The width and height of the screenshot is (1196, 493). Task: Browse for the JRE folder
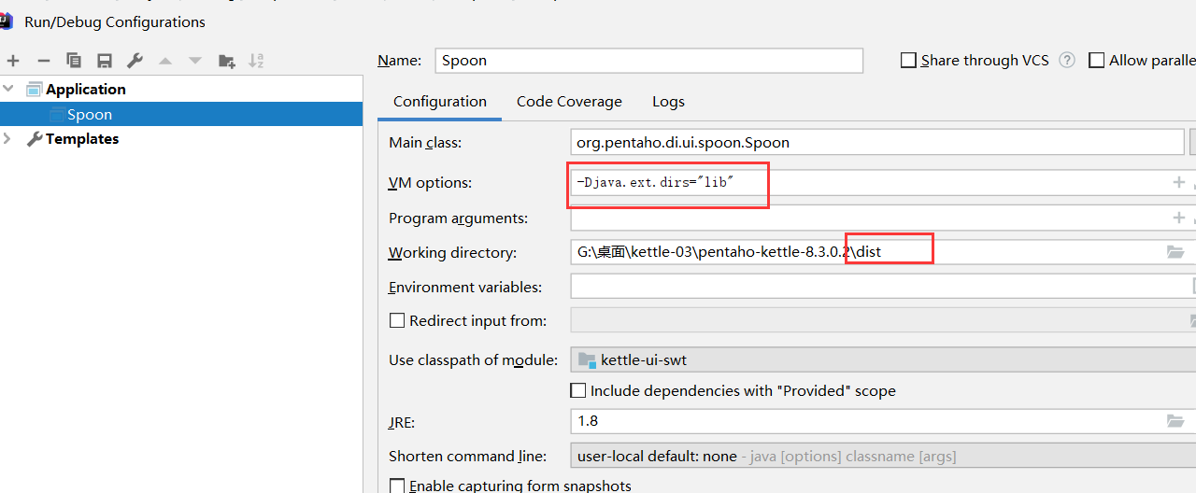[x=1175, y=421]
